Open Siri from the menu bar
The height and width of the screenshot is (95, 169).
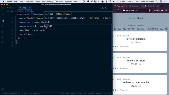[x=161, y=1]
